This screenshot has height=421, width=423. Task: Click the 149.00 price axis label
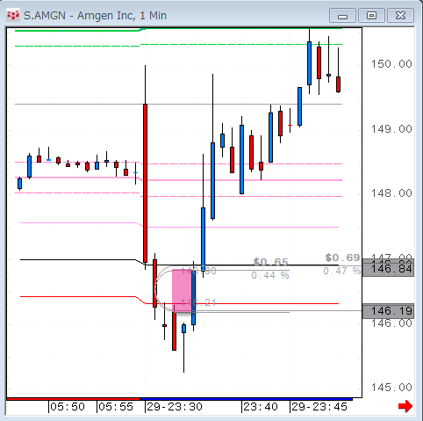click(x=391, y=129)
